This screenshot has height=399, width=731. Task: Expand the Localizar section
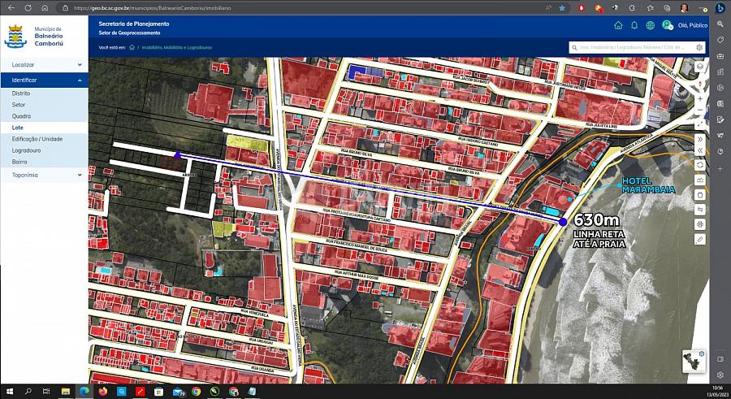tap(44, 64)
